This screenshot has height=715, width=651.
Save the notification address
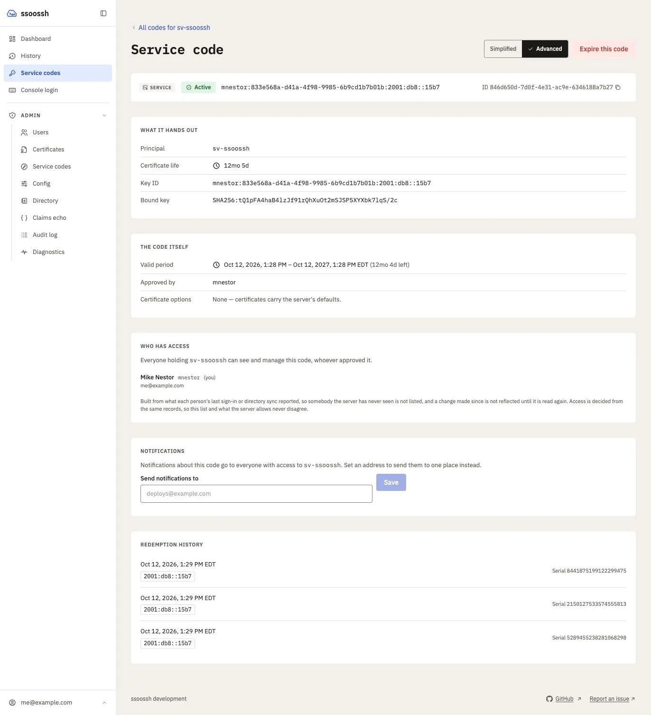tap(391, 482)
